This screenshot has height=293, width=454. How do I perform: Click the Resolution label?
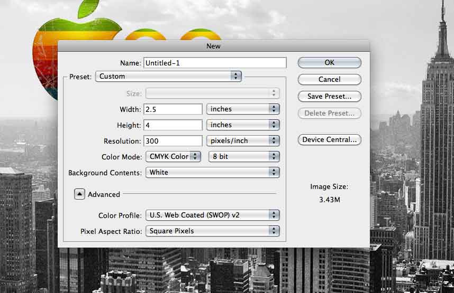tap(122, 141)
